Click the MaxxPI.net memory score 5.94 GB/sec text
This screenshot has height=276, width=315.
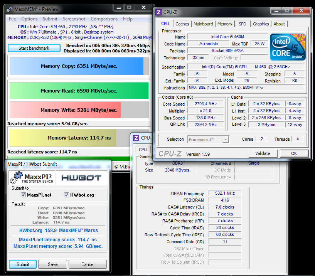click(x=58, y=246)
